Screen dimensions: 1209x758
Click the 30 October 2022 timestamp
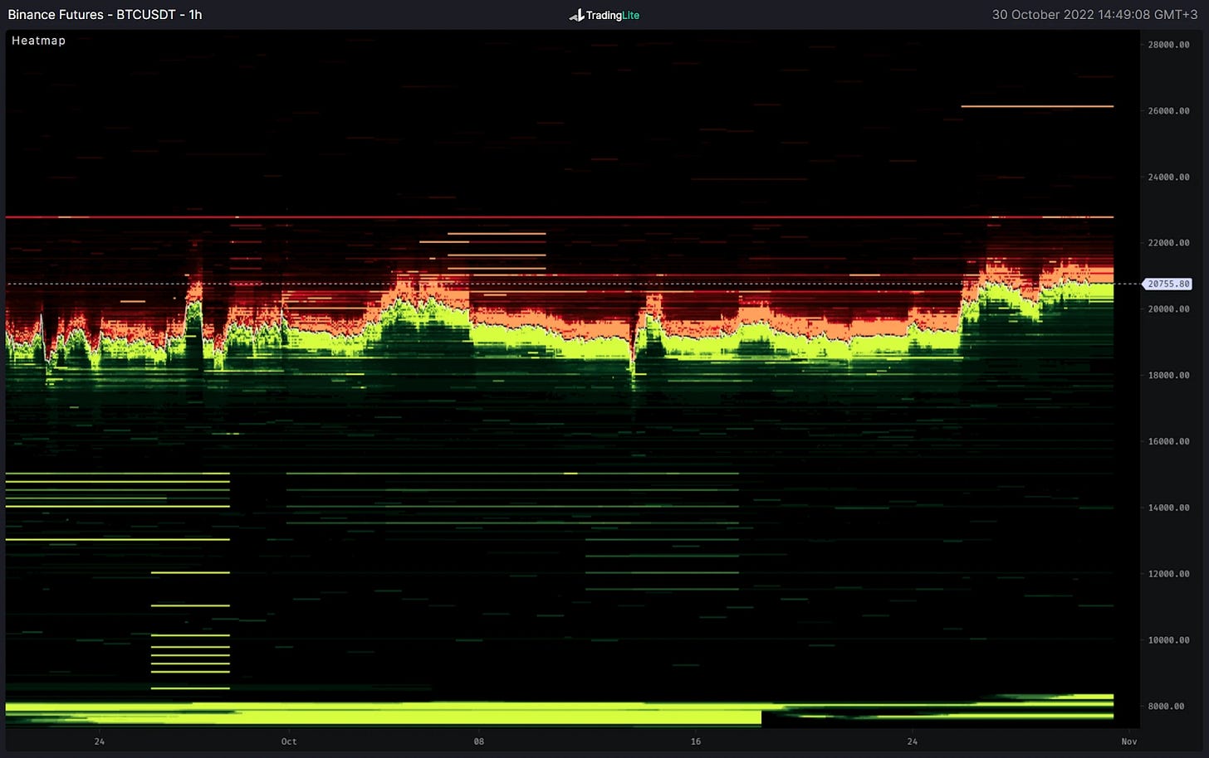1094,14
